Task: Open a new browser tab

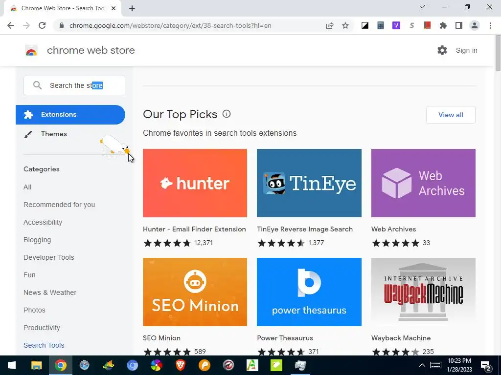Action: (132, 8)
